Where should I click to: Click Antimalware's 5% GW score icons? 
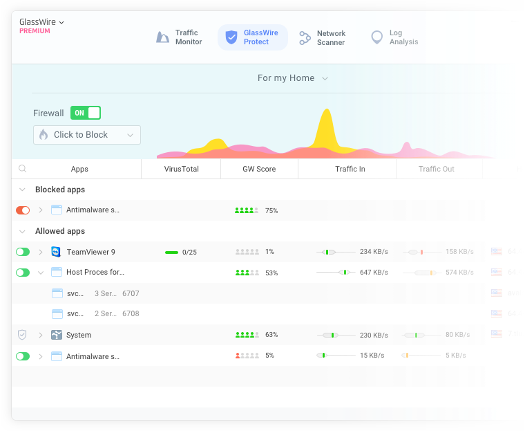[247, 356]
